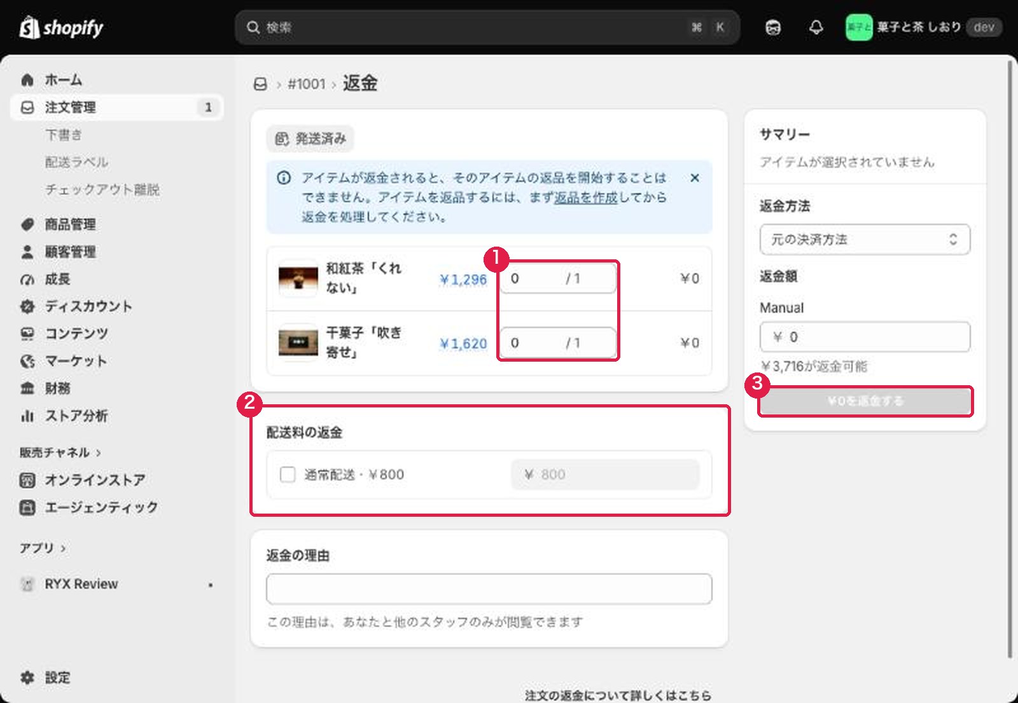Open the 配送ラベル submenu item

76,162
